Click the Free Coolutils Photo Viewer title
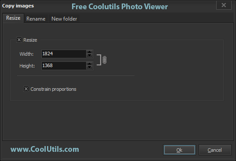Viewport: 236px width, 161px height. click(120, 7)
